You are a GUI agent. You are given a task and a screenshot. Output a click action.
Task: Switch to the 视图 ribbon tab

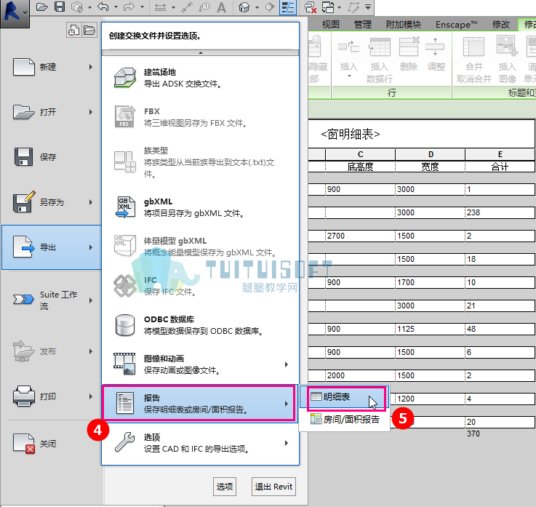point(331,25)
